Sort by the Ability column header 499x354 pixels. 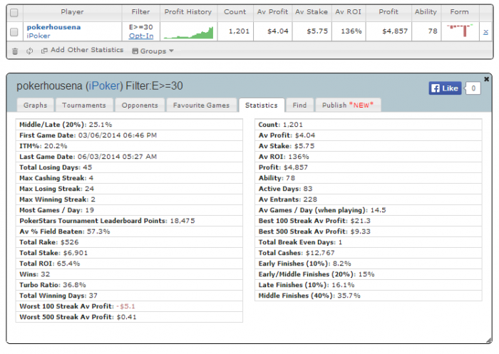426,12
